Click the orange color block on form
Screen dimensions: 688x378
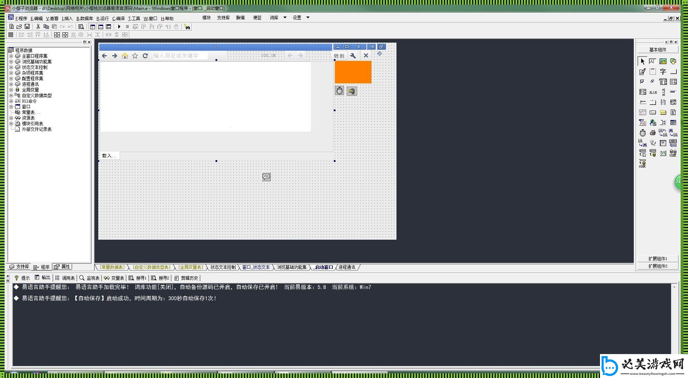[x=353, y=72]
